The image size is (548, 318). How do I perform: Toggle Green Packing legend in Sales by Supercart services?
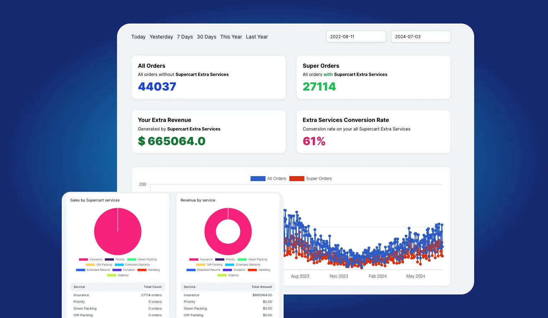(x=142, y=260)
